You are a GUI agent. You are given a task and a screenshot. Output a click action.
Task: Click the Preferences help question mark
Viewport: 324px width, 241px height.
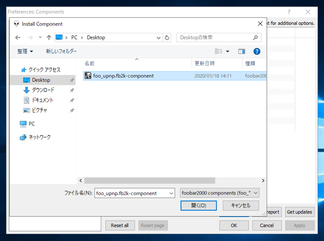tap(289, 12)
